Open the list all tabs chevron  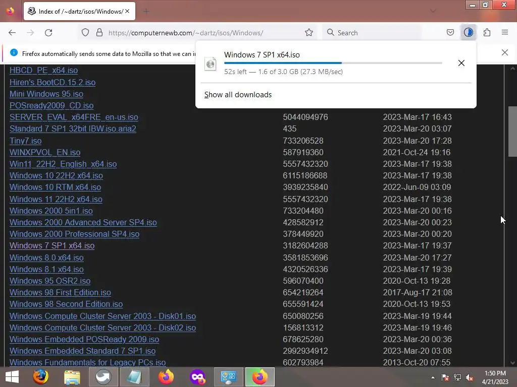click(x=433, y=11)
